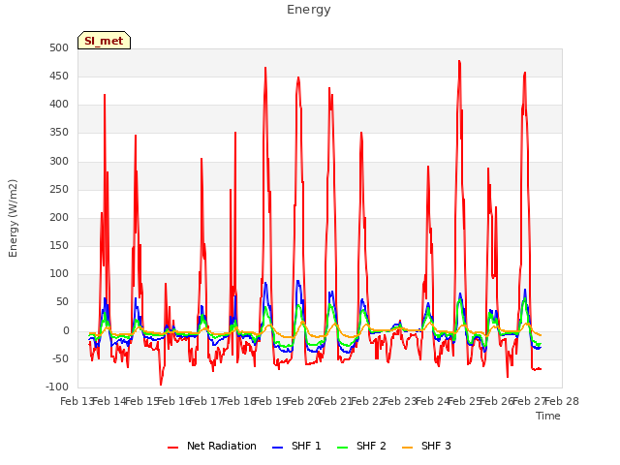This screenshot has height=465, width=620.
Task: Click the 150 y-axis tick label
Action: (59, 245)
